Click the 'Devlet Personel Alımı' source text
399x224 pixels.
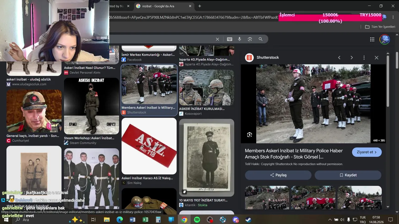85,72
